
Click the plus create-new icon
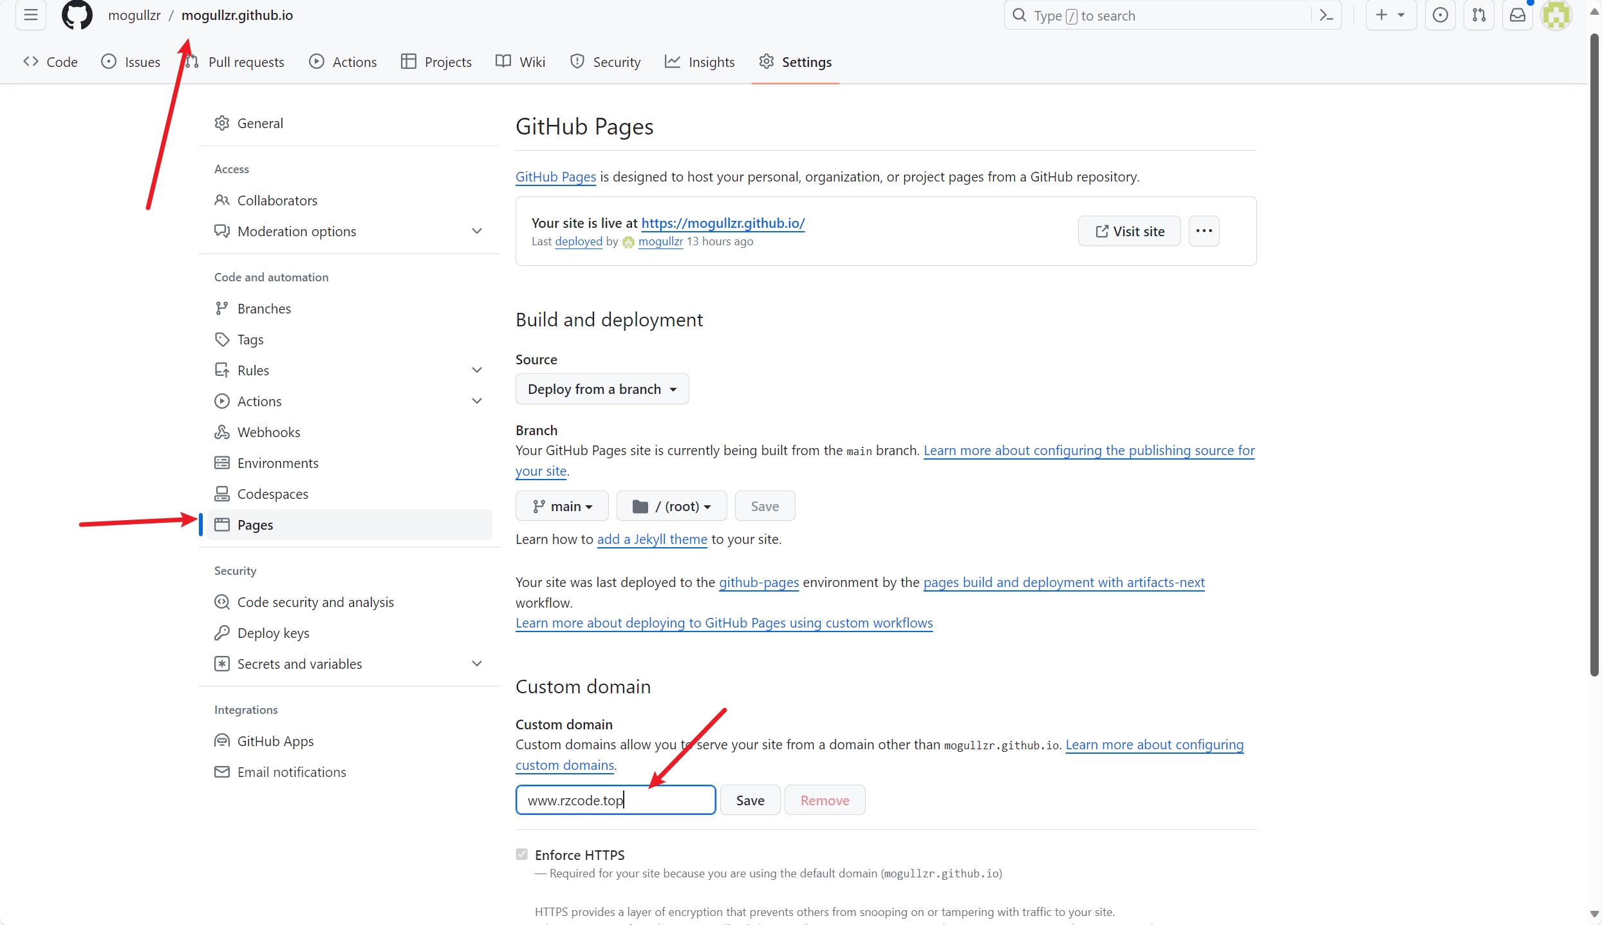tap(1381, 15)
